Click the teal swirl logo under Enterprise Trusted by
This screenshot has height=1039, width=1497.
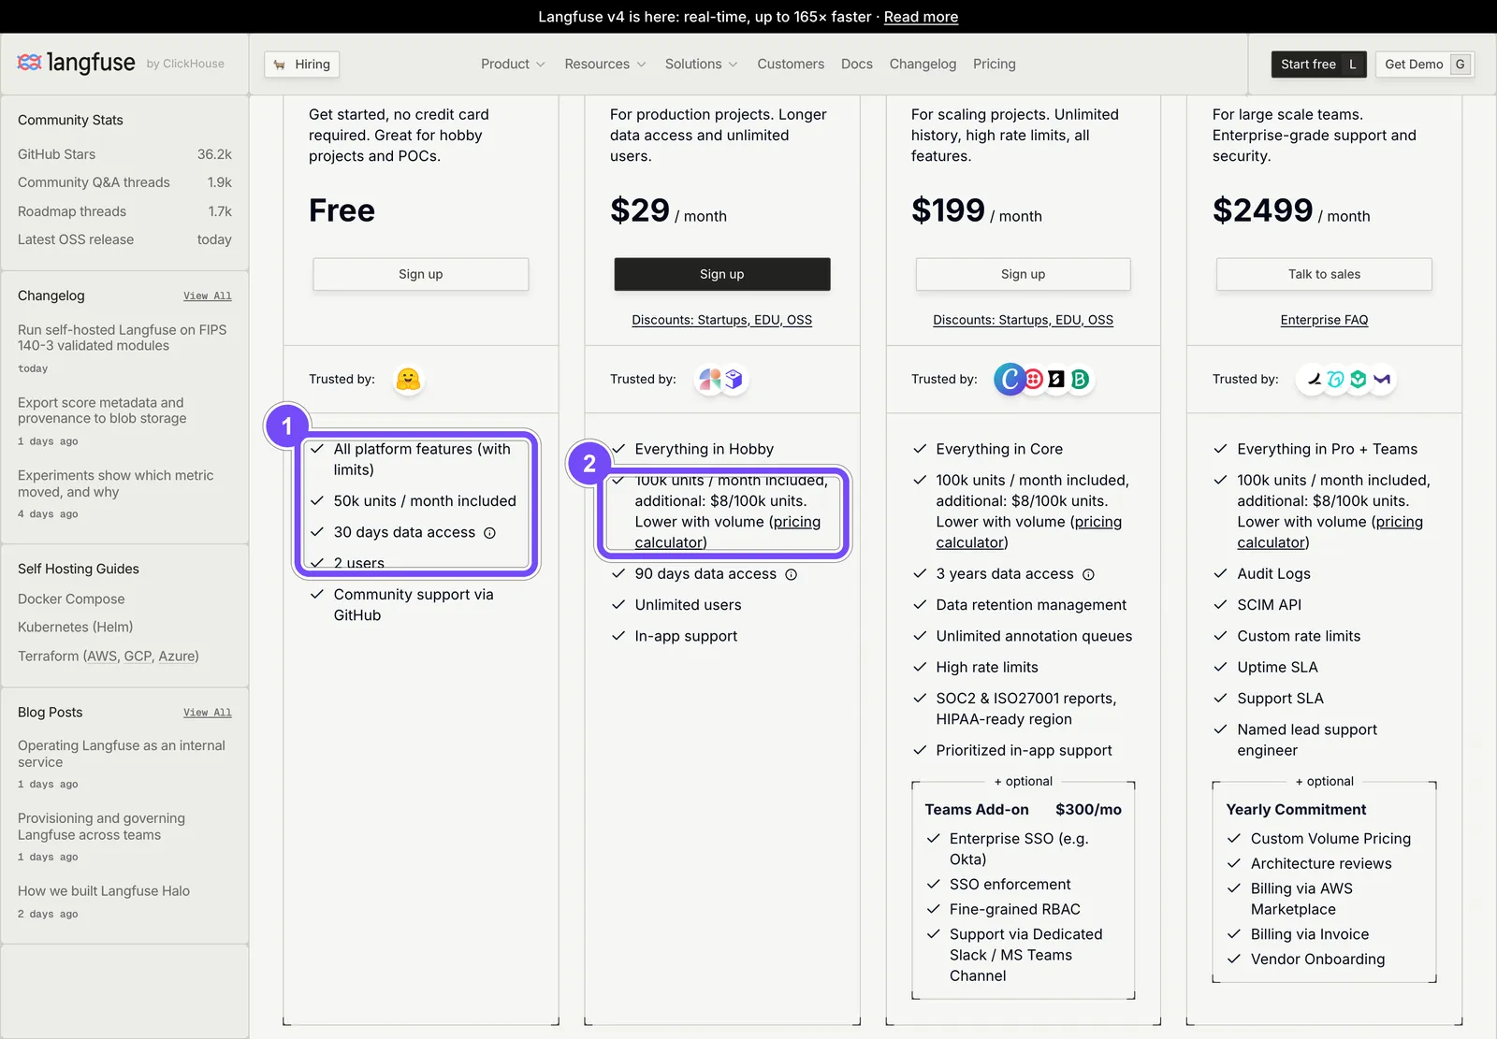[1336, 379]
